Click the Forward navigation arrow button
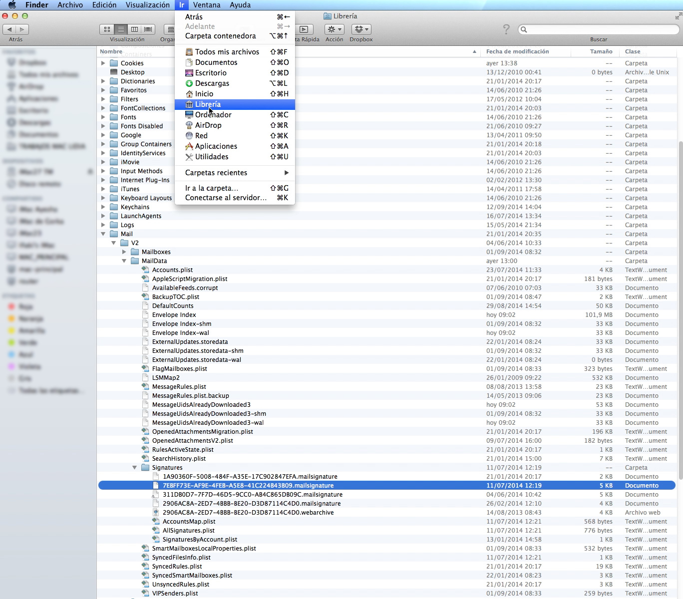683x599 pixels. tap(22, 29)
